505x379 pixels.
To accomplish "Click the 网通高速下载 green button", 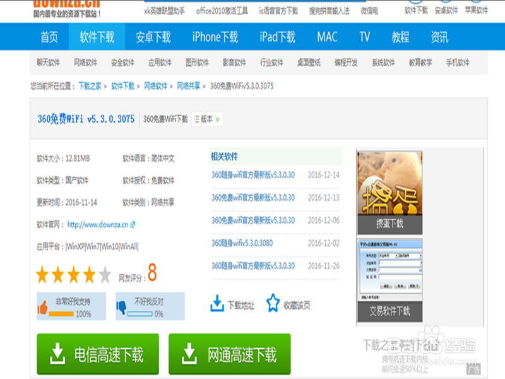I will coord(230,354).
